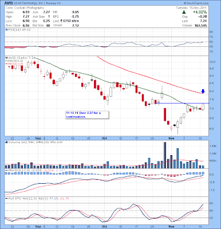Click the 'Nasdaq GS' exchange label
The height and width of the screenshot is (229, 221).
tap(53, 3)
